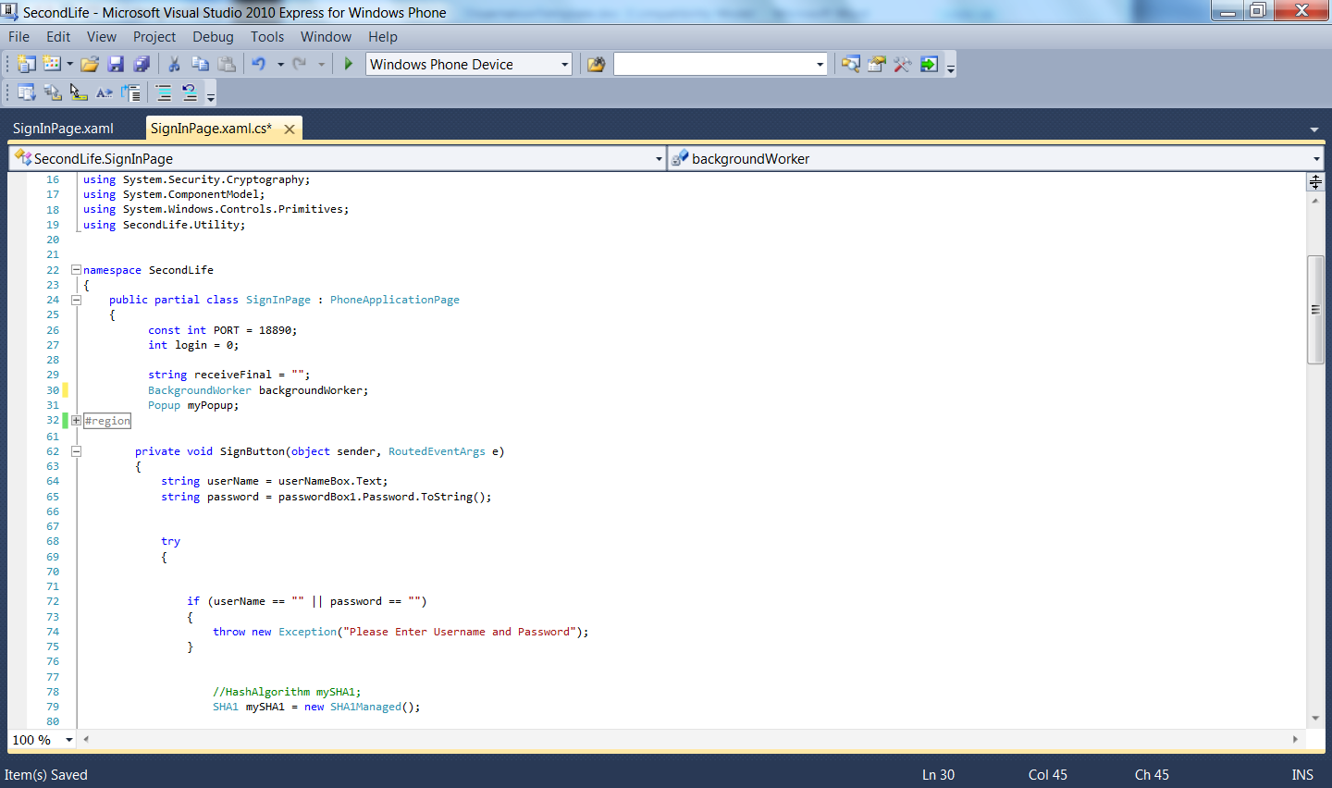
Task: Click the Ln 30 status bar entry
Action: 938,775
